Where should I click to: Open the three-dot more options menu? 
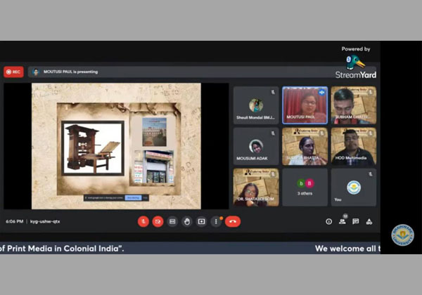click(216, 221)
